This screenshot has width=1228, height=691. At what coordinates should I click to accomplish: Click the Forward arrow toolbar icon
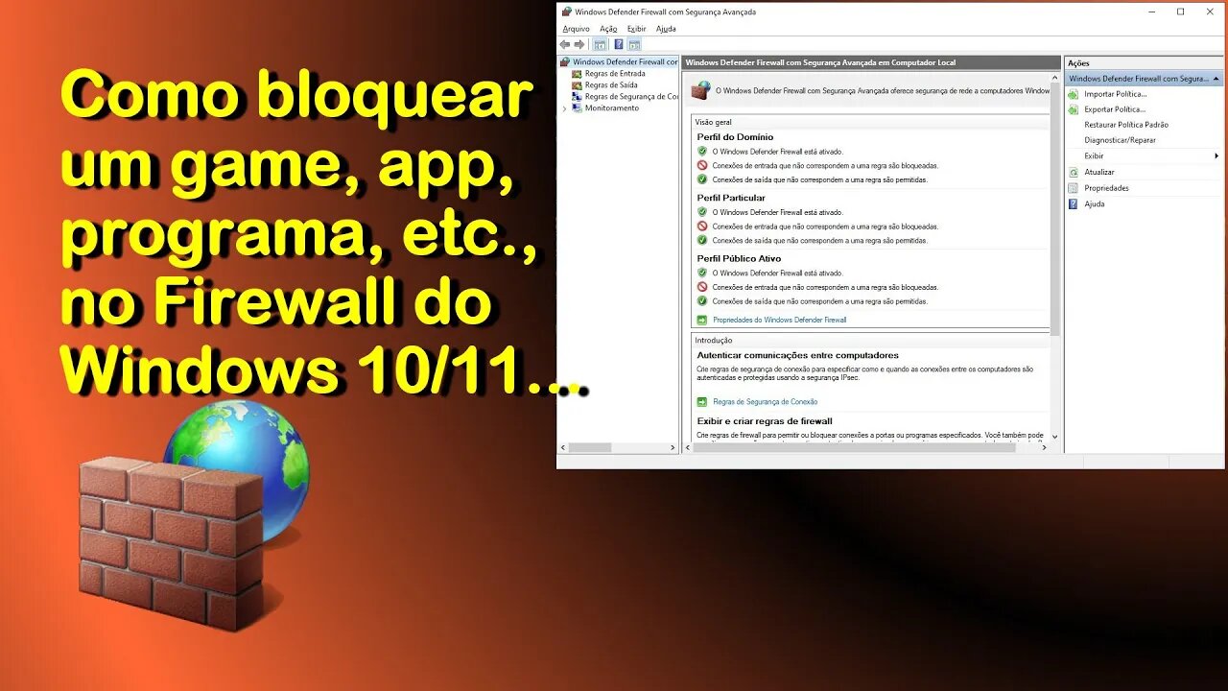(x=579, y=44)
